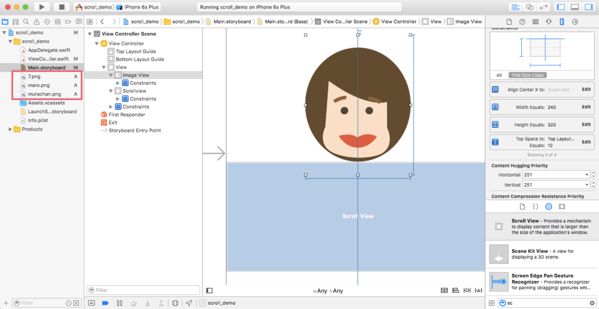Show the Media library
The image size is (599, 309).
[562, 207]
